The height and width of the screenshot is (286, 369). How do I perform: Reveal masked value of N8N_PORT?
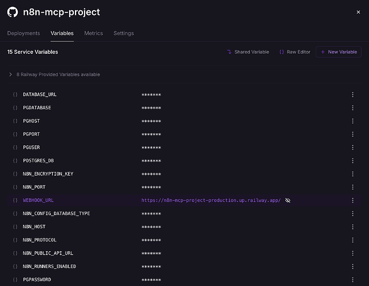pos(151,187)
